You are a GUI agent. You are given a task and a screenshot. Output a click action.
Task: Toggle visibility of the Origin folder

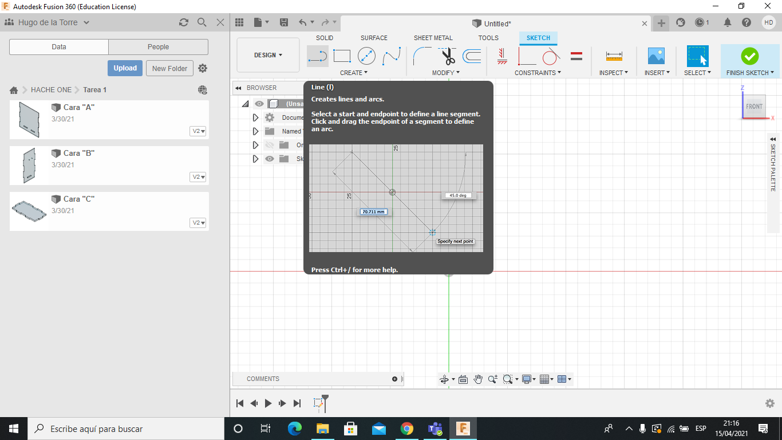(270, 145)
